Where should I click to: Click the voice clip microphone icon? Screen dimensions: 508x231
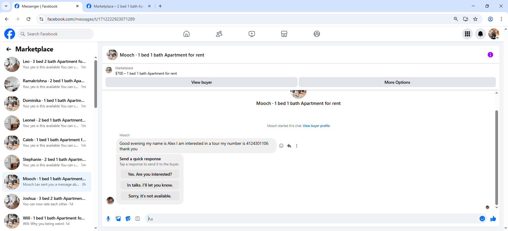click(x=108, y=219)
